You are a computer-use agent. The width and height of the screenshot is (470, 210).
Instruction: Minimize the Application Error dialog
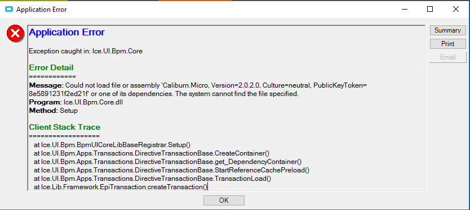coord(404,9)
